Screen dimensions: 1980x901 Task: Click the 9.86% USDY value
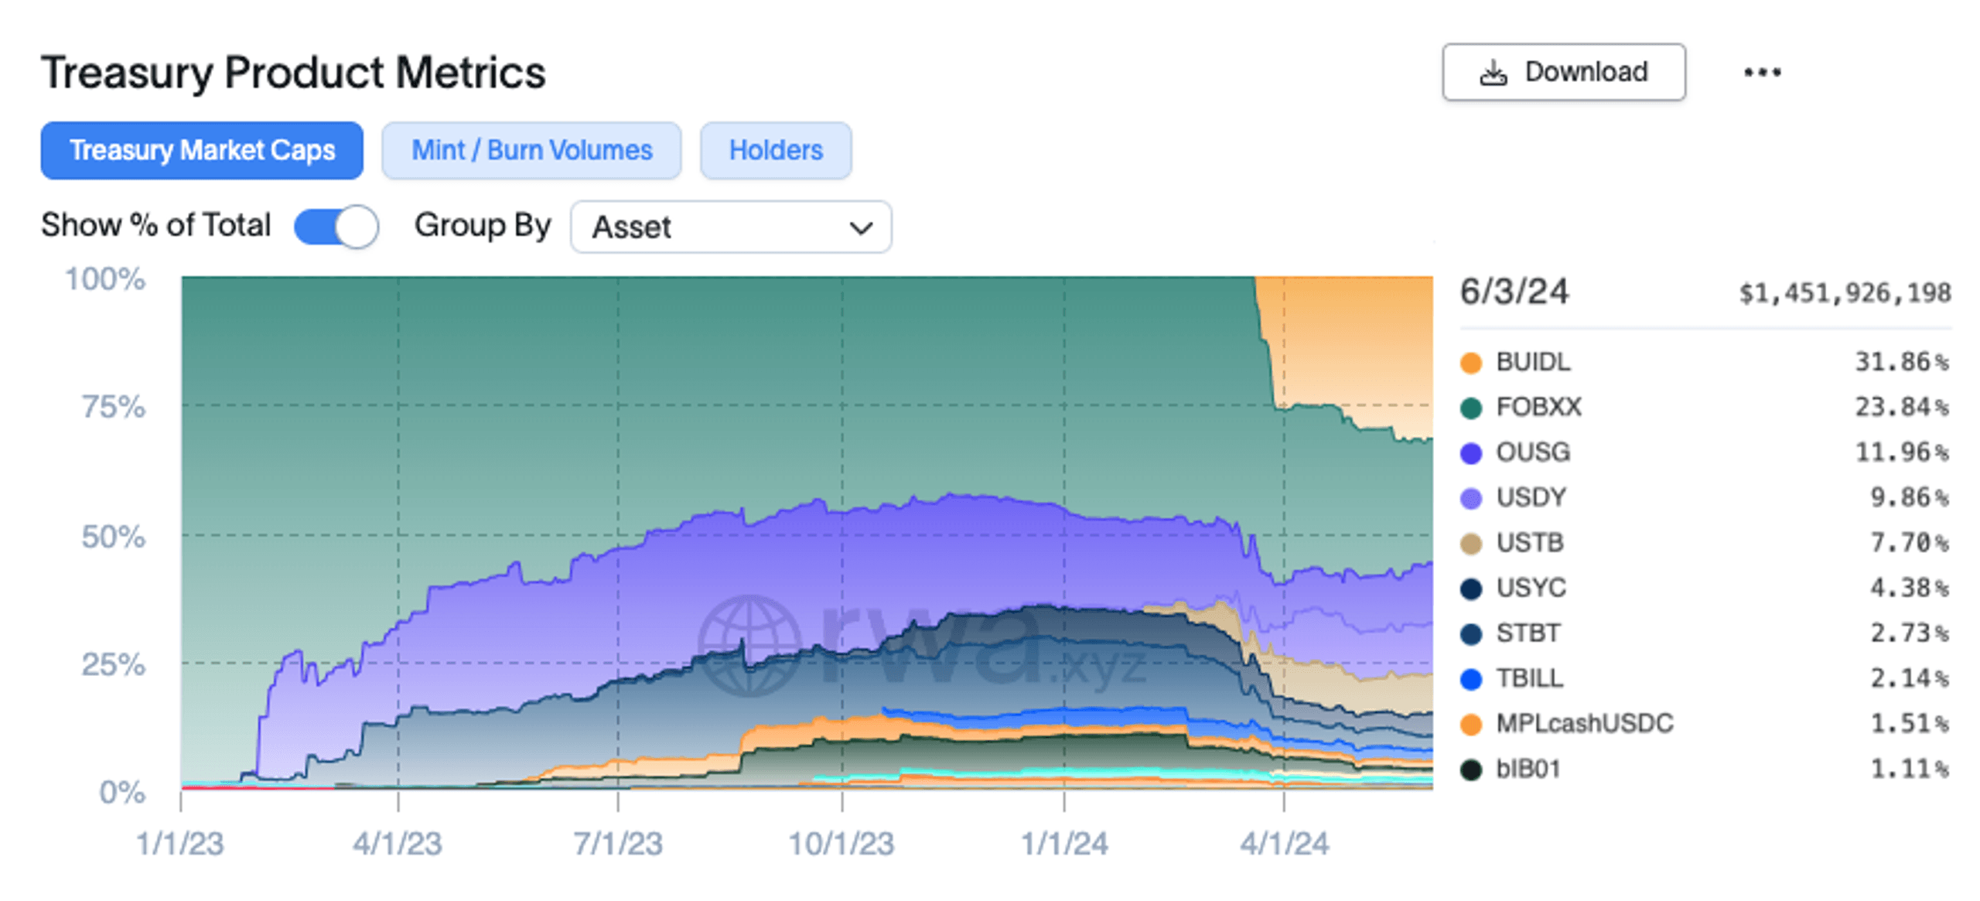click(x=1908, y=497)
